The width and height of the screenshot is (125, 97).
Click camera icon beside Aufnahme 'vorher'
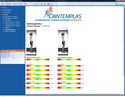pos(4,16)
